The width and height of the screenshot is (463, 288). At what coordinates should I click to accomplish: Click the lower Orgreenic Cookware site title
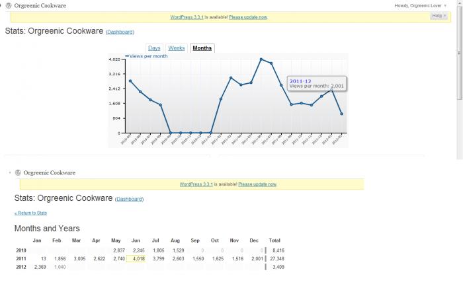tap(50, 173)
